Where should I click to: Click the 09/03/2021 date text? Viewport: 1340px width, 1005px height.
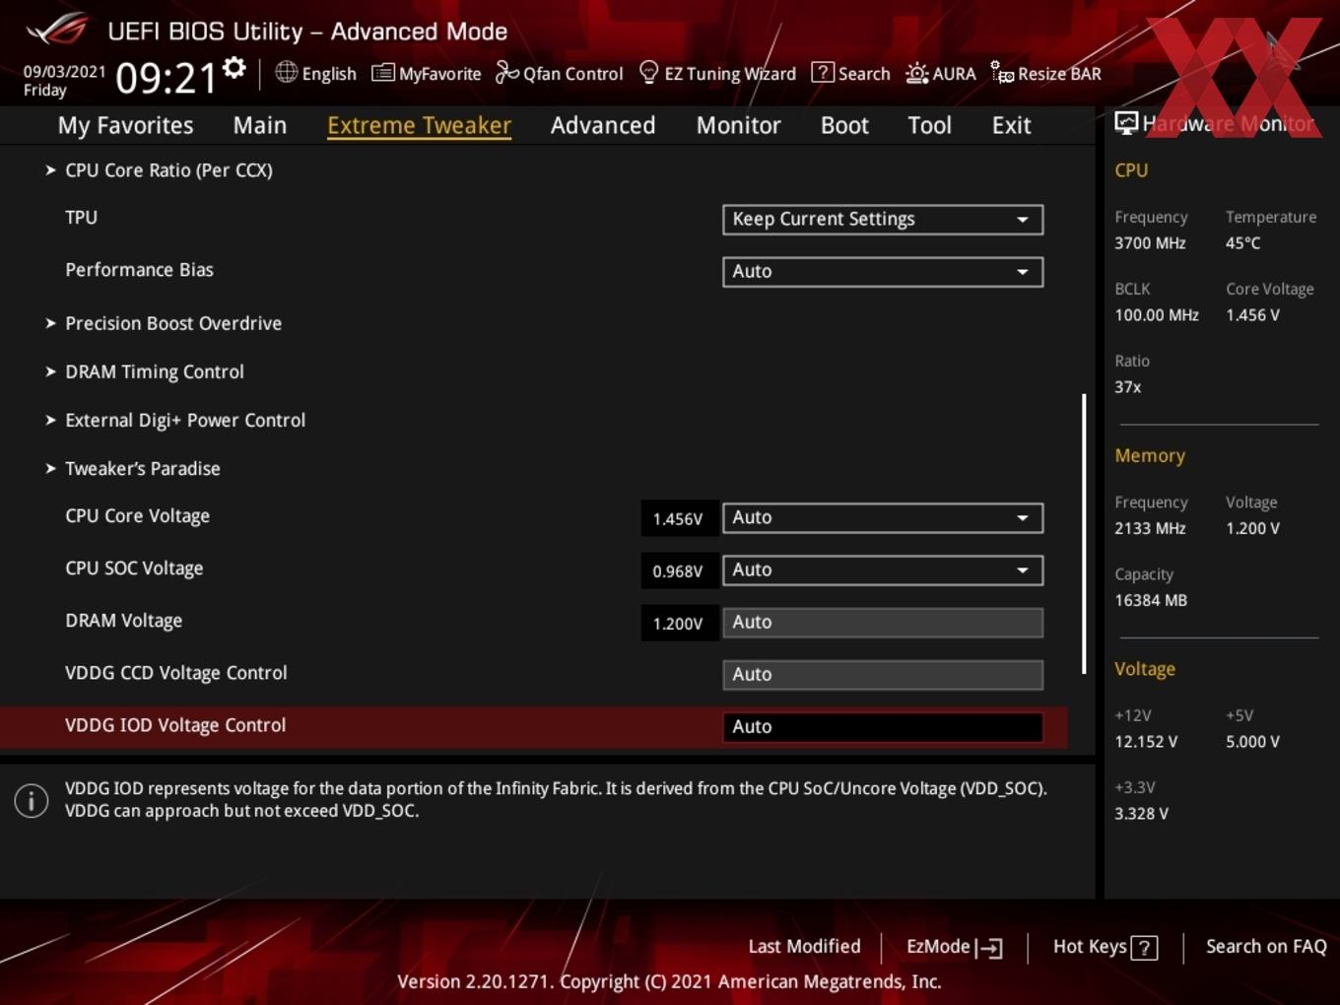64,72
